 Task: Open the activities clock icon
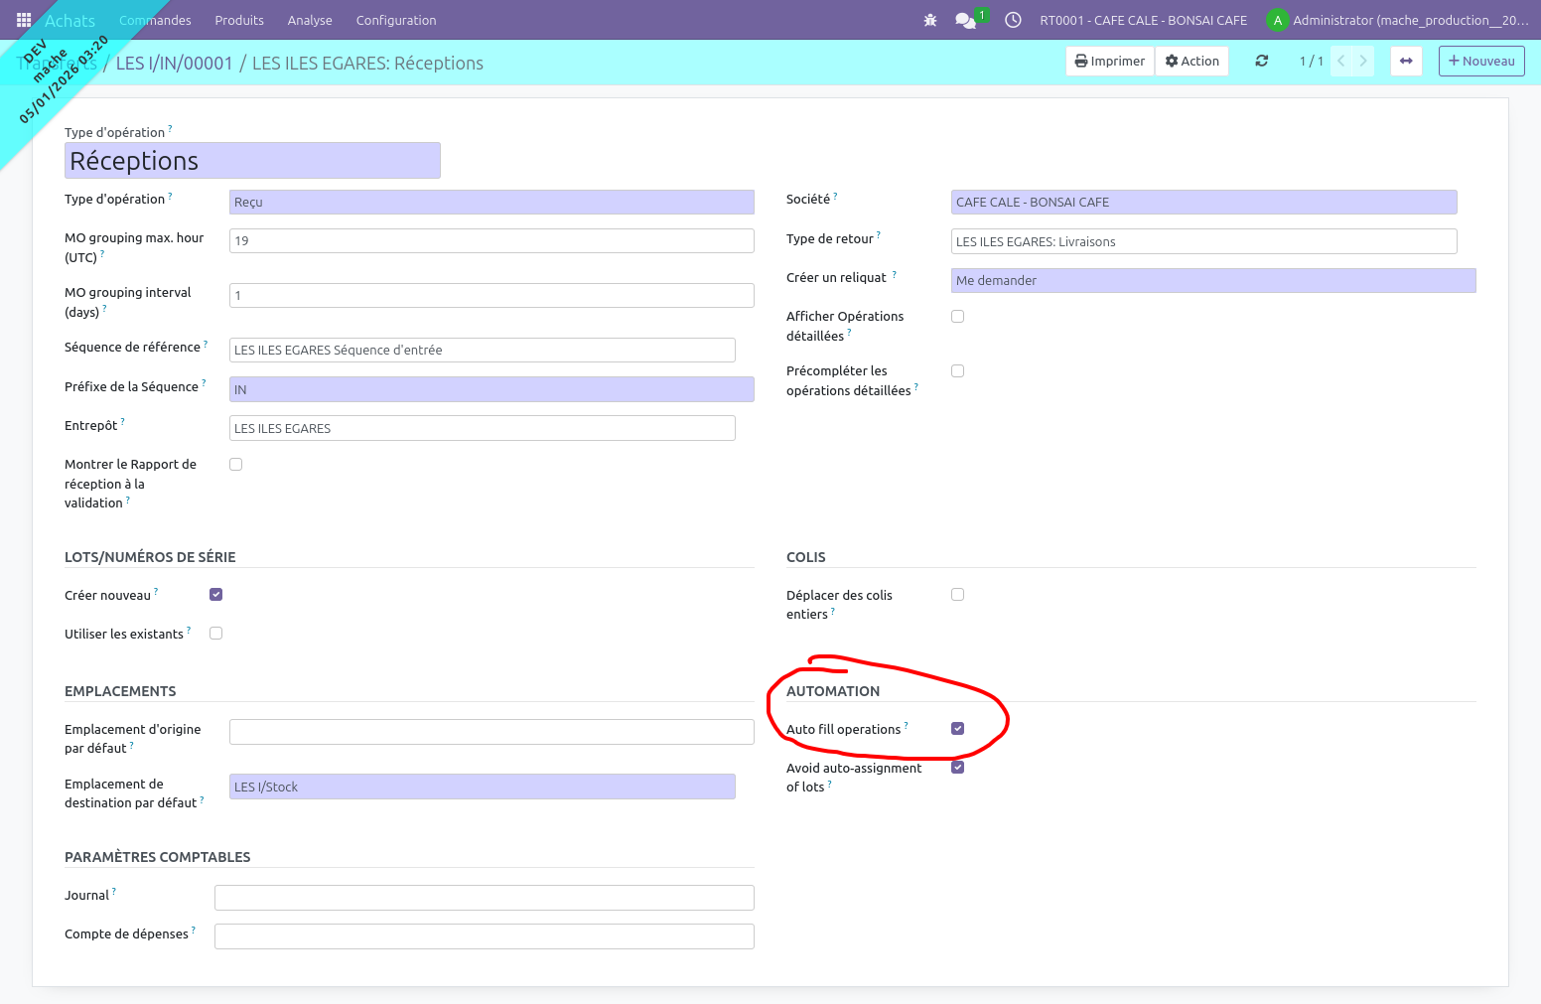(1013, 20)
